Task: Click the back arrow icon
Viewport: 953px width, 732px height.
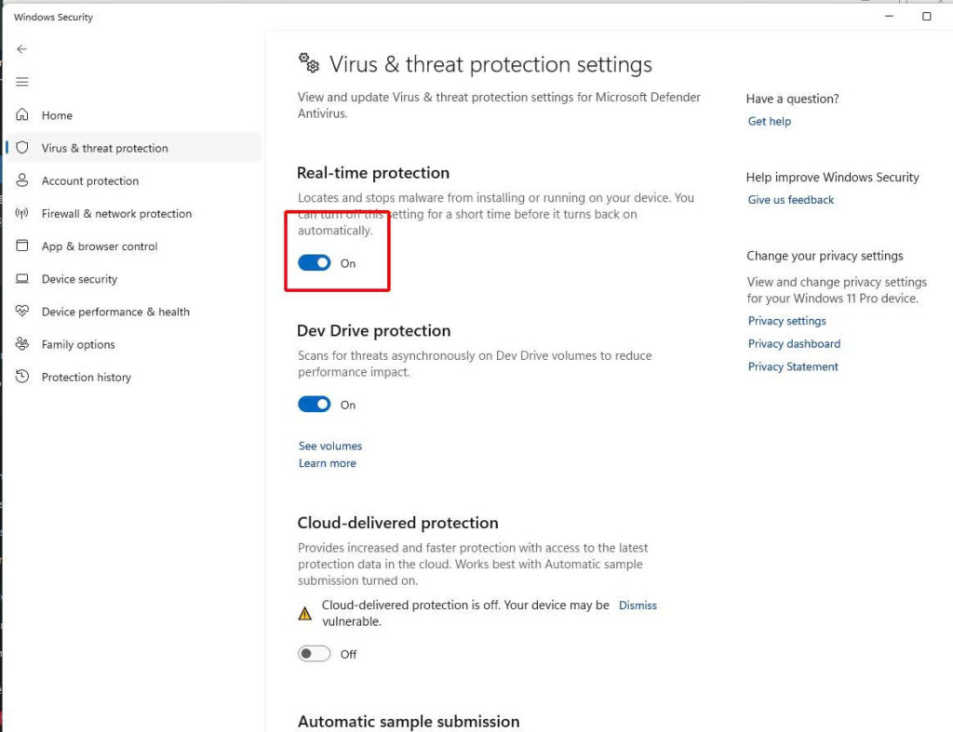Action: tap(22, 49)
